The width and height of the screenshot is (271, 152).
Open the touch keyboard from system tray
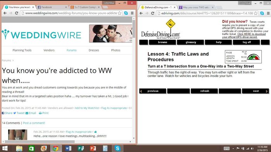(226, 149)
